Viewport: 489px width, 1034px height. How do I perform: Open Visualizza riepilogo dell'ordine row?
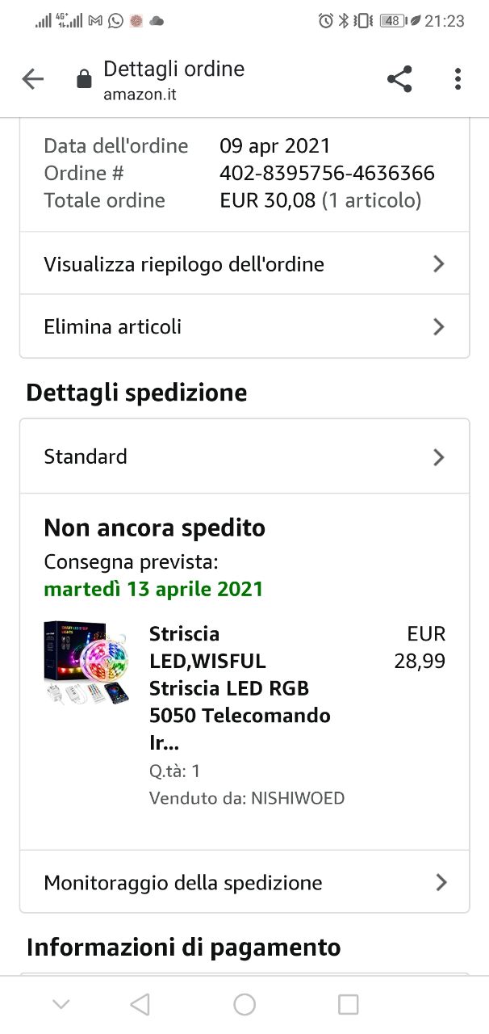click(184, 264)
